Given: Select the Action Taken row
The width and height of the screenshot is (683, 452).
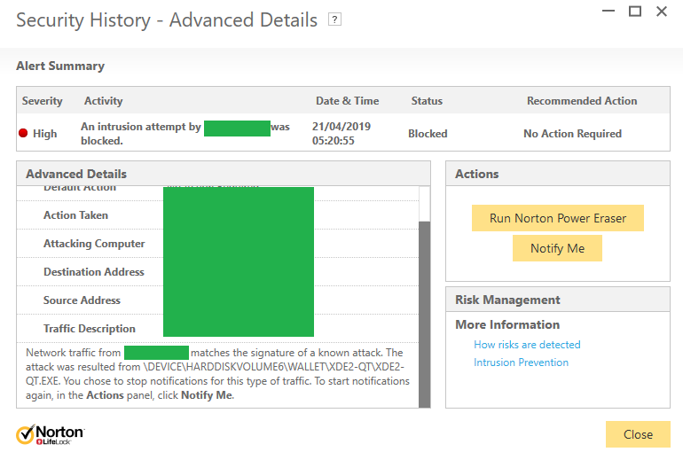Looking at the screenshot, I should pos(218,214).
